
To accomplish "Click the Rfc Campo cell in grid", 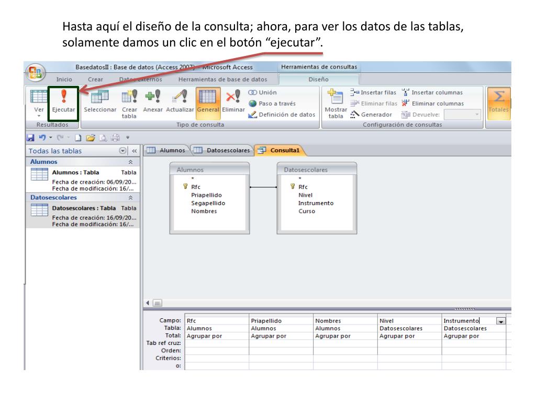I will coord(217,321).
